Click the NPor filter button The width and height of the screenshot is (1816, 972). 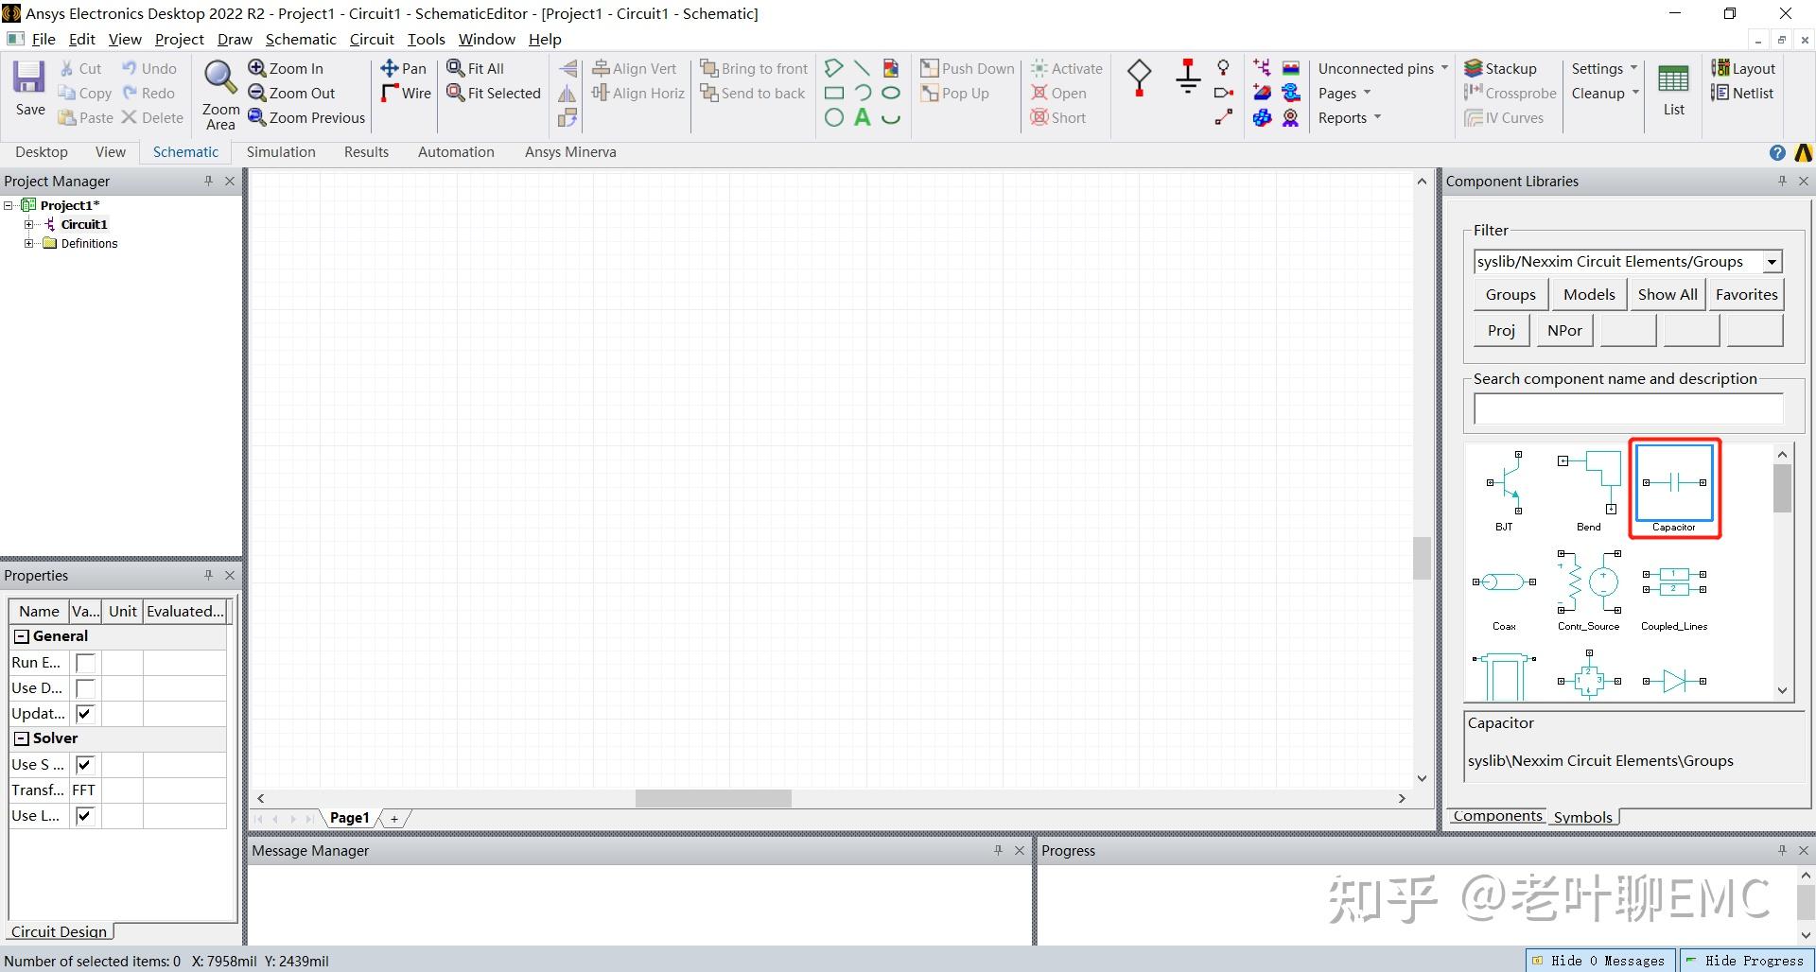point(1564,331)
